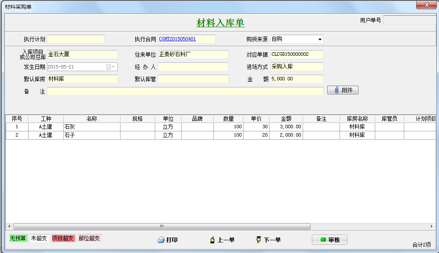Open contract link CGHT2015050401
The height and width of the screenshot is (253, 439).
click(x=177, y=39)
